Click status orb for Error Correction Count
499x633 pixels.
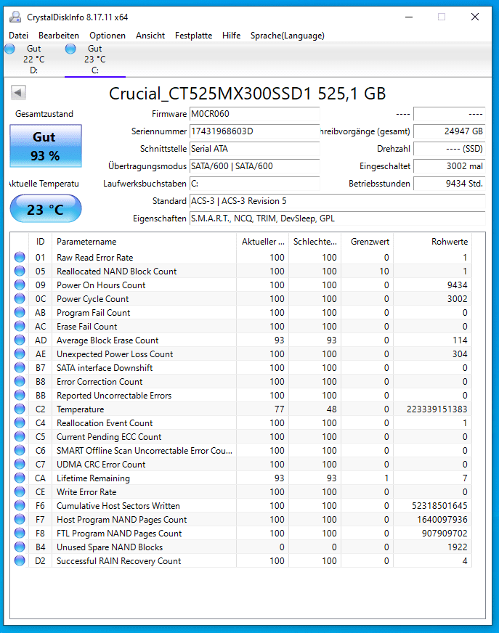click(20, 381)
